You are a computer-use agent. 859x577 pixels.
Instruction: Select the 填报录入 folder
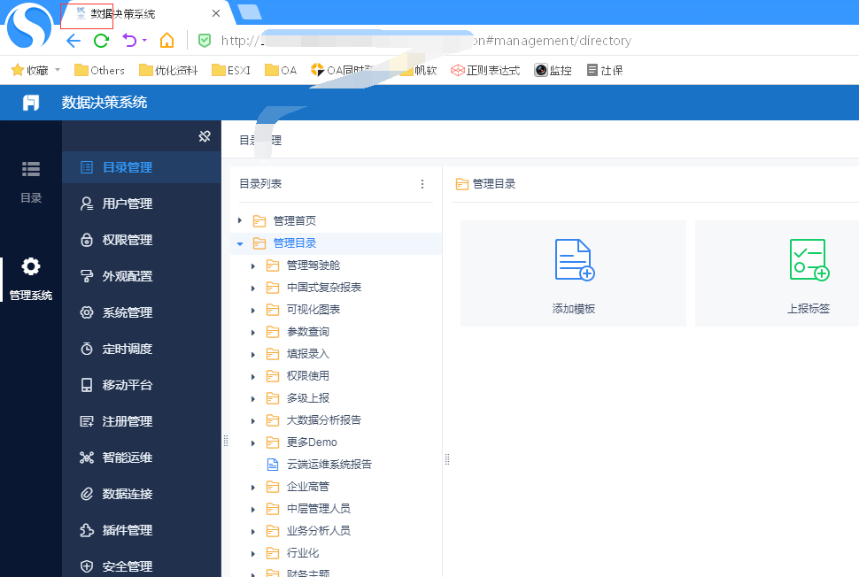point(307,354)
